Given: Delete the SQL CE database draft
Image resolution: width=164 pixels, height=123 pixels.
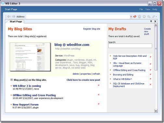Looking at the screenshot, I should [x=150, y=84].
